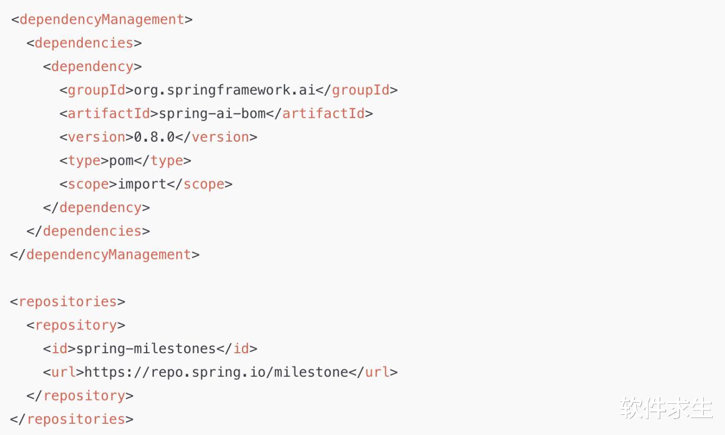725x435 pixels.
Task: Click the opening repository tag
Action: coord(76,325)
